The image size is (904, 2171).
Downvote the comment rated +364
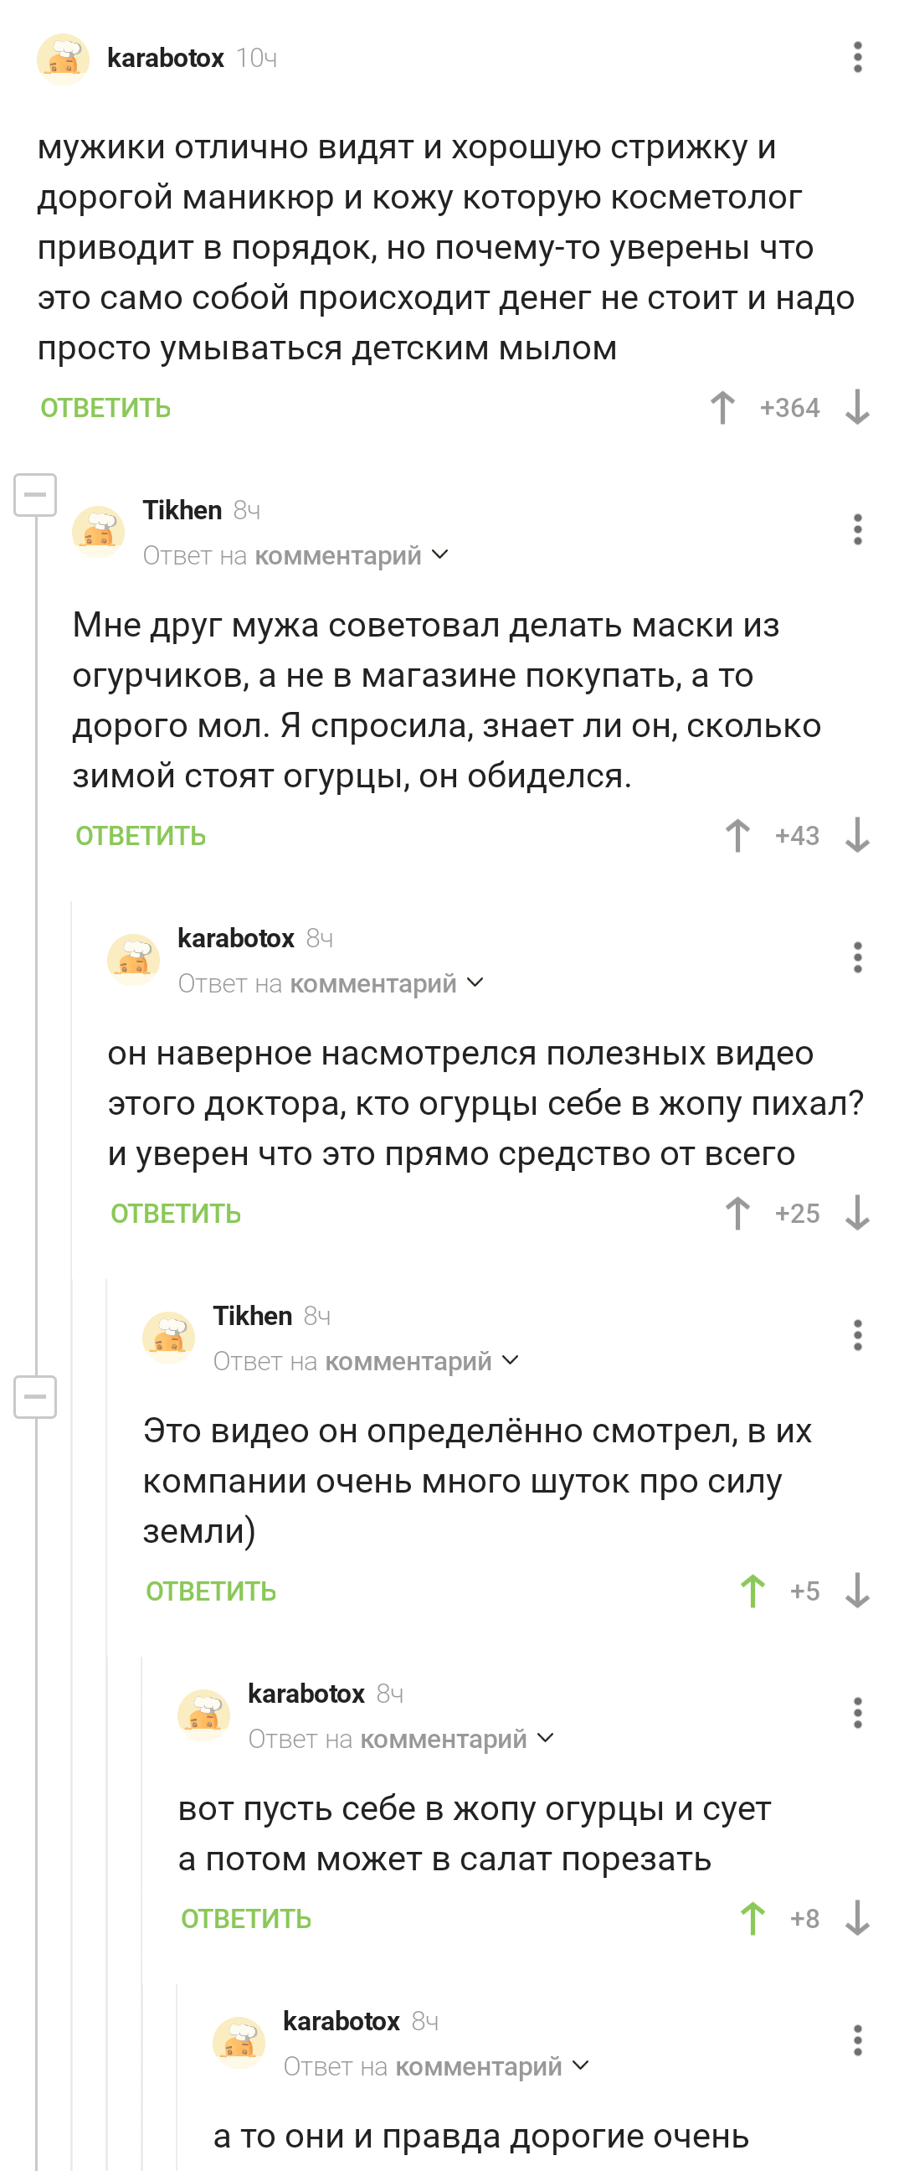click(857, 408)
